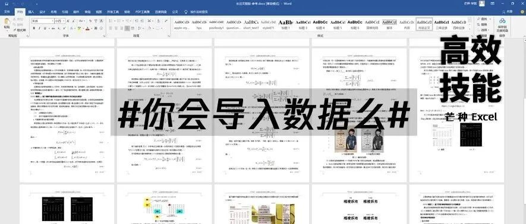
Task: Switch to the Developer (开发工具) tab
Action: tap(113, 11)
